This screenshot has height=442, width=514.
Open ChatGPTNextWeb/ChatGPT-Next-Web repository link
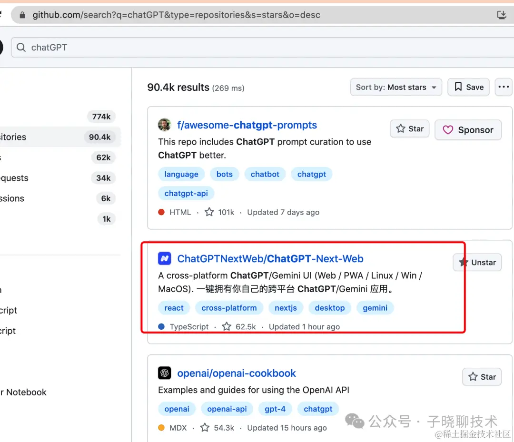pyautogui.click(x=270, y=258)
